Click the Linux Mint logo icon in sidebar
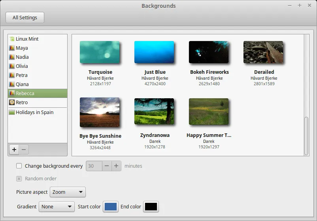This screenshot has width=317, height=221. click(12, 39)
